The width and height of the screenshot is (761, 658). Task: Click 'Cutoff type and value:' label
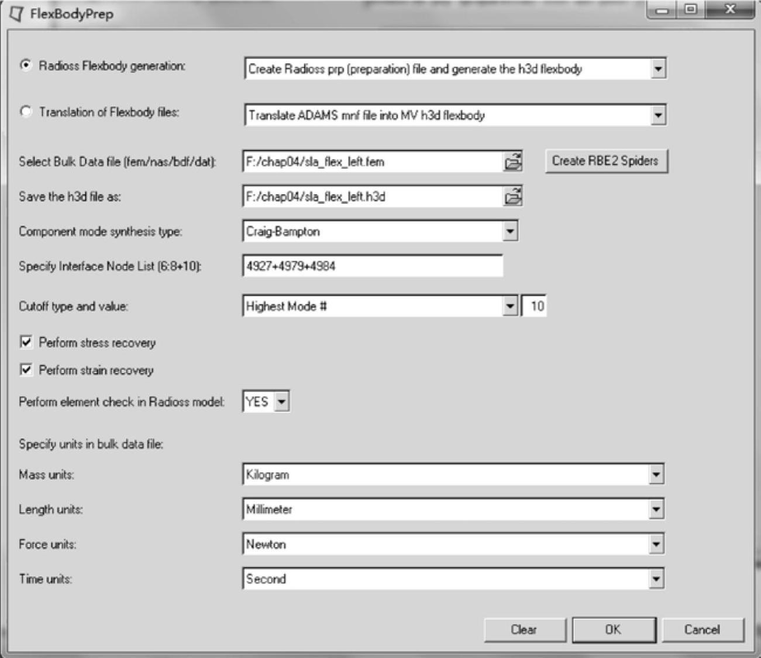(73, 306)
